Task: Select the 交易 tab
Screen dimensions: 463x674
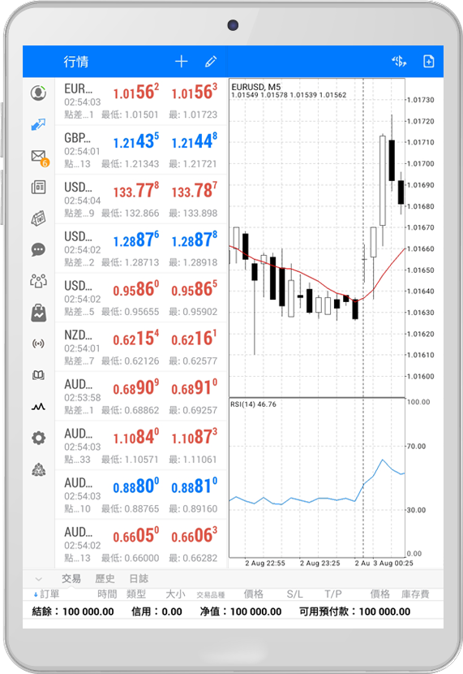Action: tap(71, 578)
